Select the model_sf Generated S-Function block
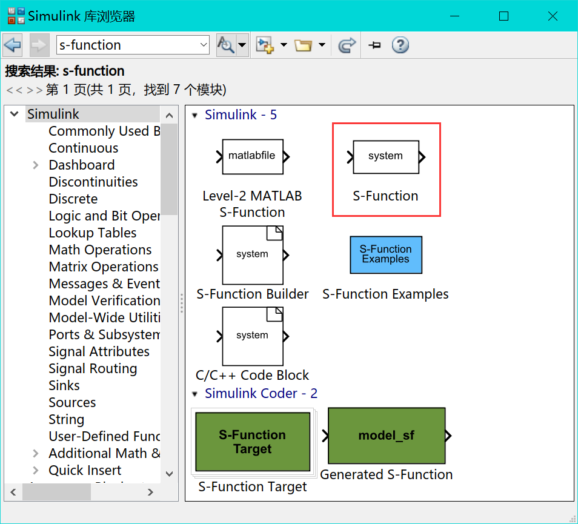 (x=387, y=436)
